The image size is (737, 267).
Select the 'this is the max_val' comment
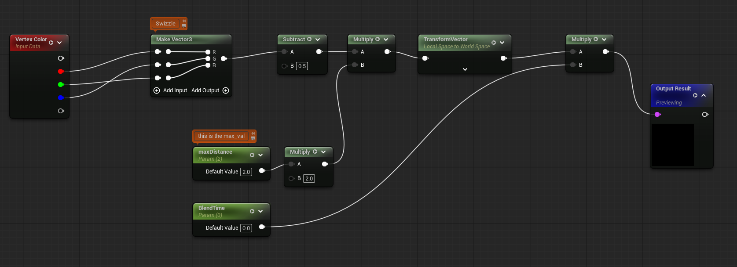pos(221,136)
